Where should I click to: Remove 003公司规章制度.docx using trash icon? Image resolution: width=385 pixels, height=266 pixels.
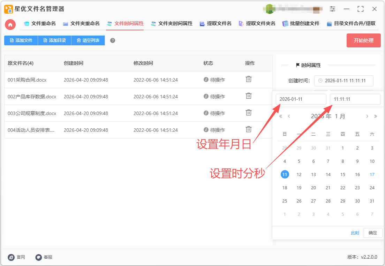[249, 113]
